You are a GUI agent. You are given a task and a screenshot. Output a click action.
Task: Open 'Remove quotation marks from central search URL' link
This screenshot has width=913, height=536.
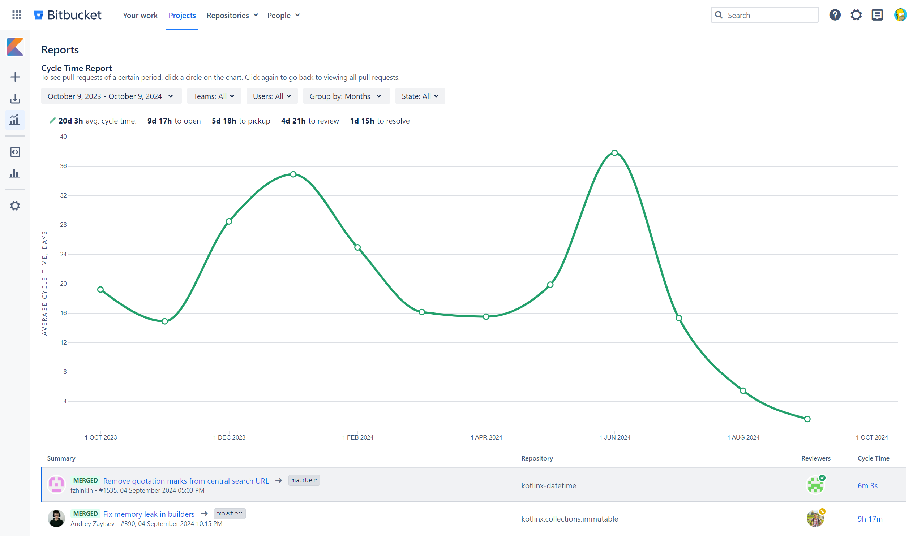(x=186, y=481)
